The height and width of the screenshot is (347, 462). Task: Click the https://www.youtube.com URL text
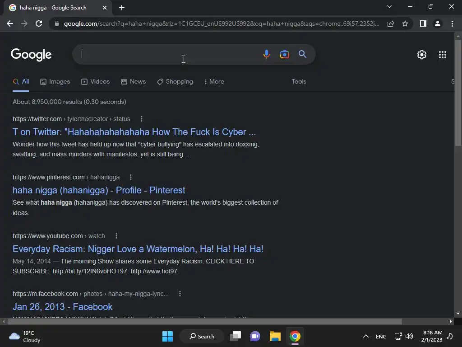pyautogui.click(x=48, y=236)
